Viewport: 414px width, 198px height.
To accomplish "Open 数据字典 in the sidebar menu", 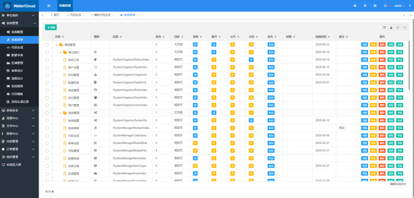I will point(17,55).
